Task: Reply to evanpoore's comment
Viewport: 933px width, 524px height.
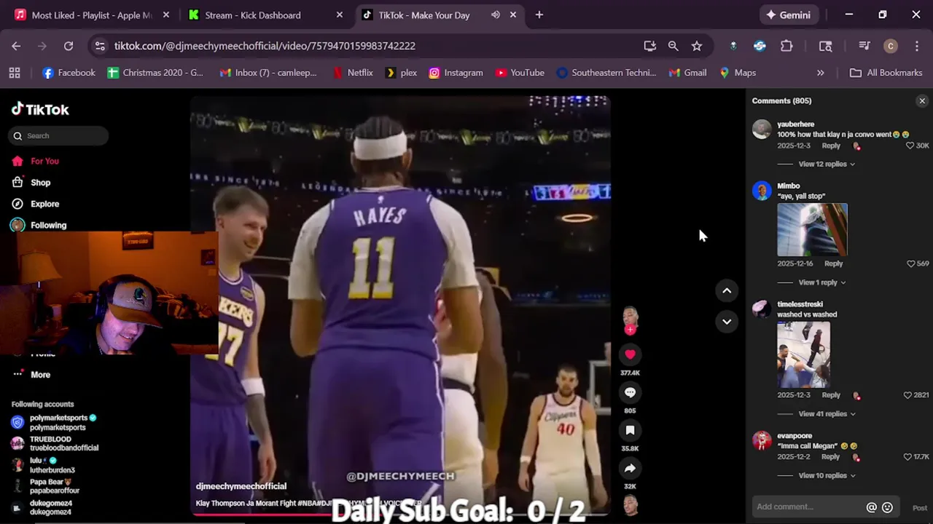Action: click(830, 457)
